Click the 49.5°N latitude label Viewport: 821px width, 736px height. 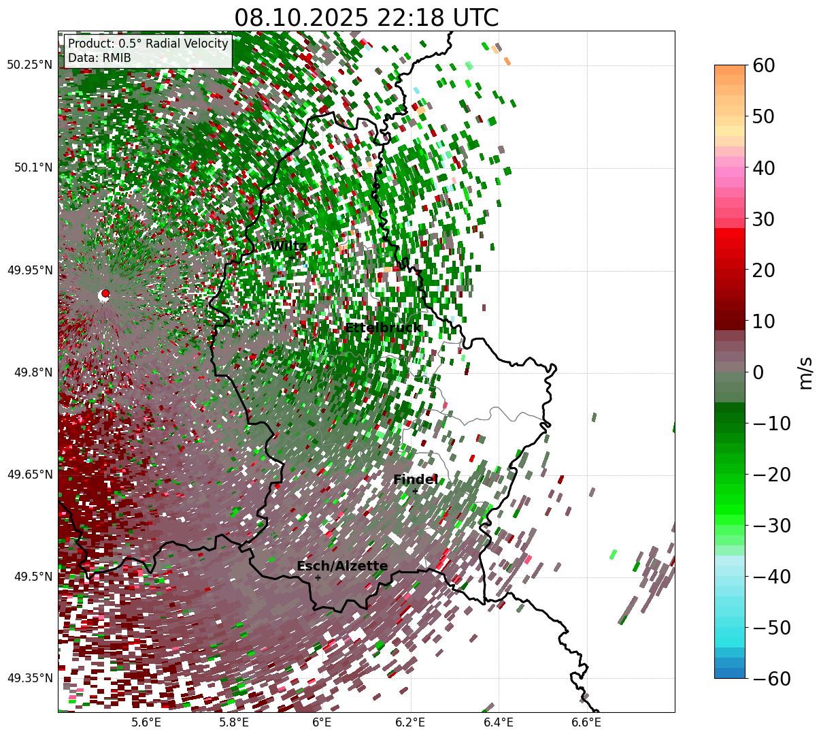point(33,577)
